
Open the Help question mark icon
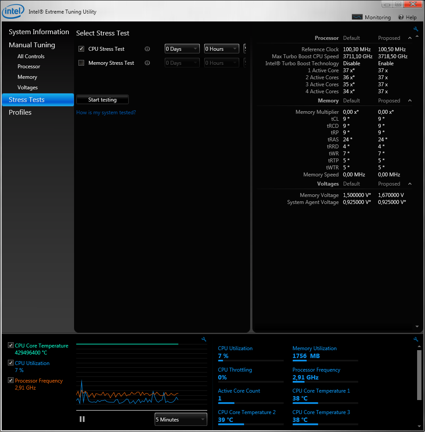(401, 18)
